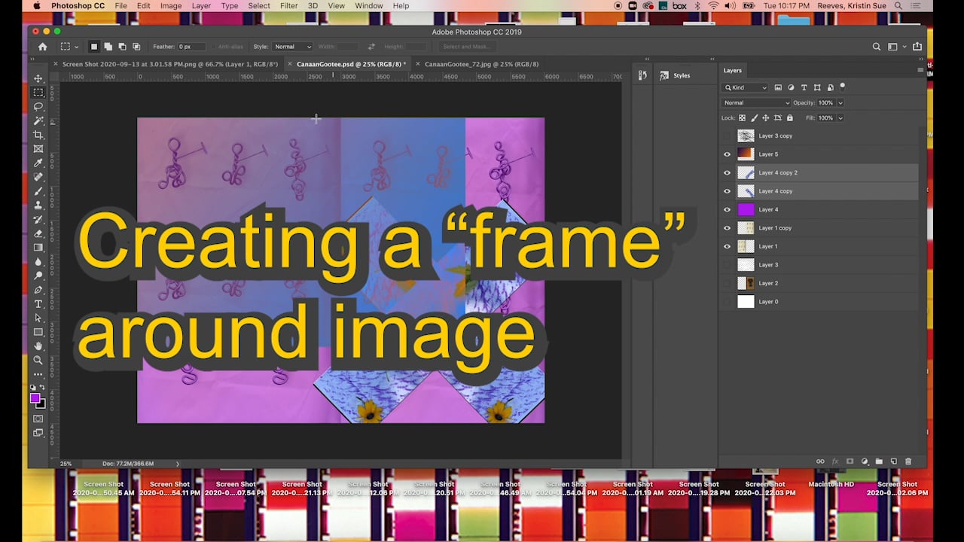Select the Layer 0 thumbnail
The width and height of the screenshot is (964, 542).
click(x=746, y=302)
